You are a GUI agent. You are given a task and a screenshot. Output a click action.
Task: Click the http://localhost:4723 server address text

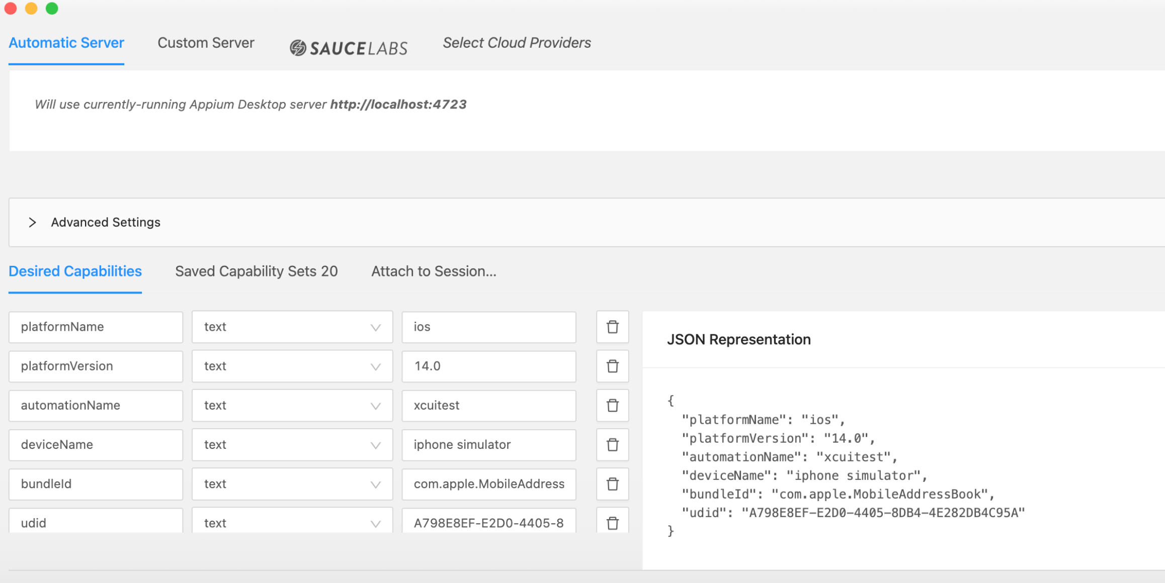398,105
